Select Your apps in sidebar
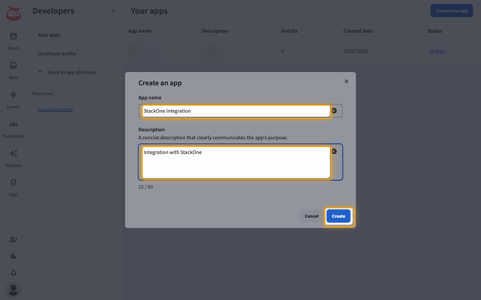 pos(49,35)
